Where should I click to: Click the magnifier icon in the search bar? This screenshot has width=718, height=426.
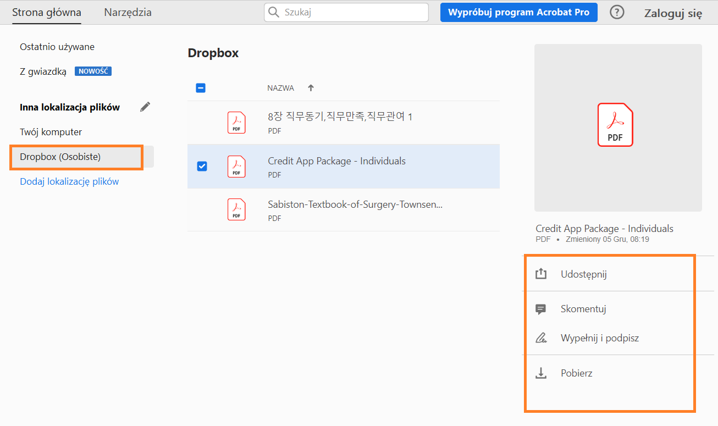(274, 12)
